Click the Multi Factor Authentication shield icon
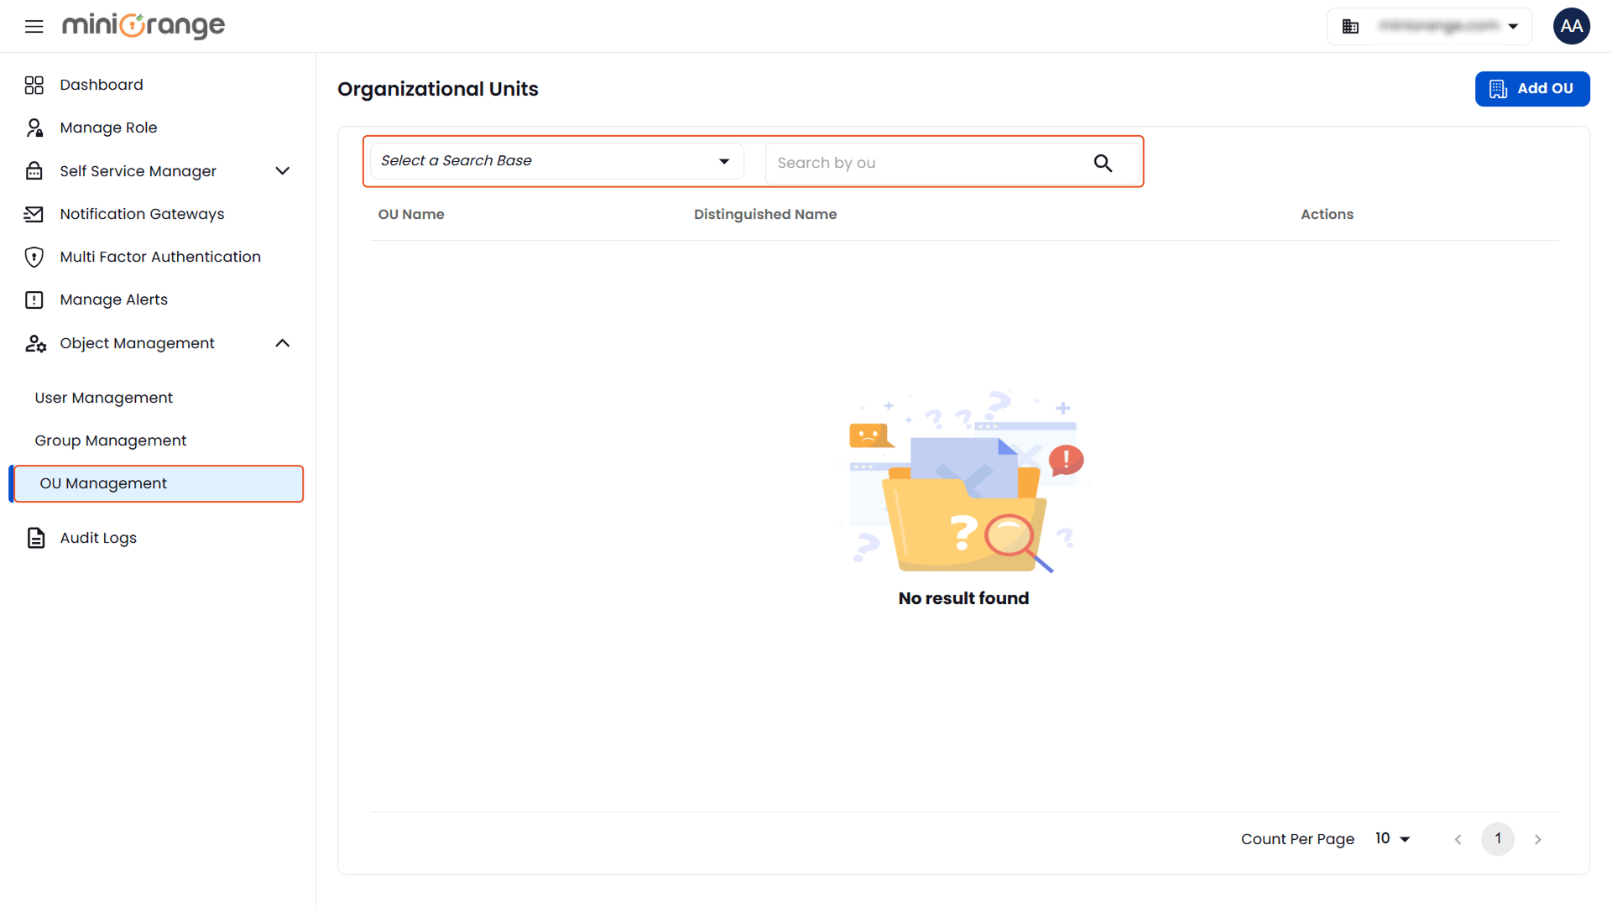 pyautogui.click(x=34, y=257)
